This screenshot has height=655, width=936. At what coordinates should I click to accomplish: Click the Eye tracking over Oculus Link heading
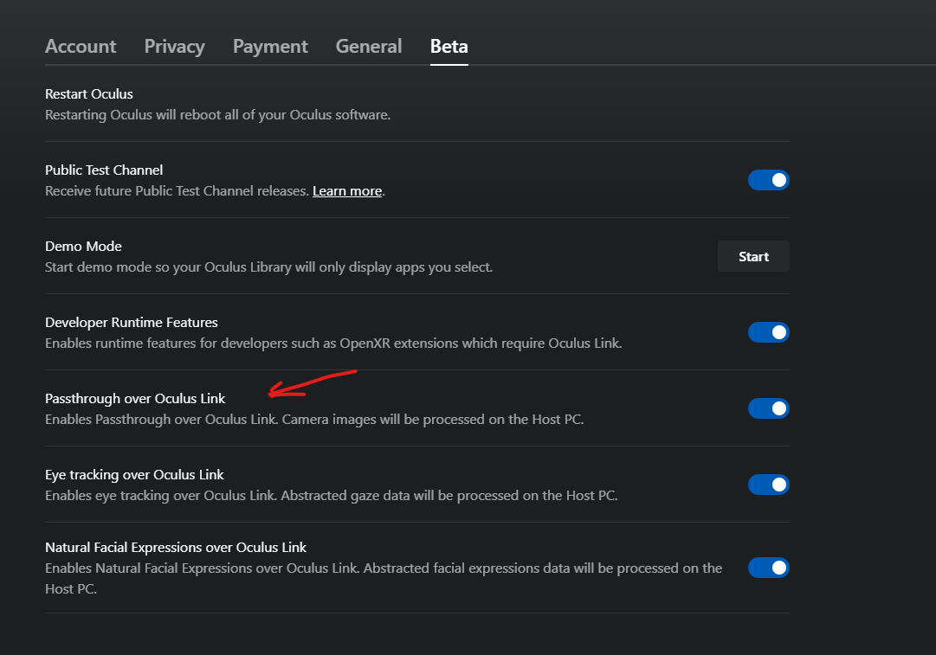click(x=134, y=474)
